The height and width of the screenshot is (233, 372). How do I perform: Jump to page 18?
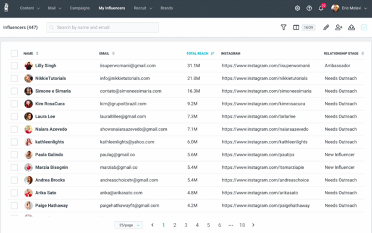click(242, 225)
